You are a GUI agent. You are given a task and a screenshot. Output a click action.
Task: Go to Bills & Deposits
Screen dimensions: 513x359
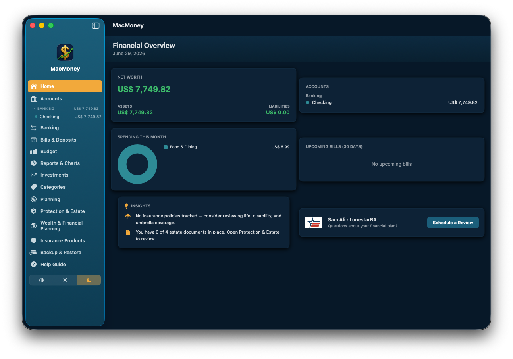[x=65, y=140]
